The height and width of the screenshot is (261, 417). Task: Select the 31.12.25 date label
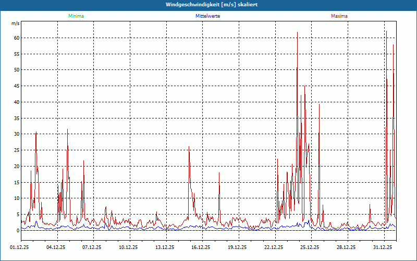click(x=383, y=247)
